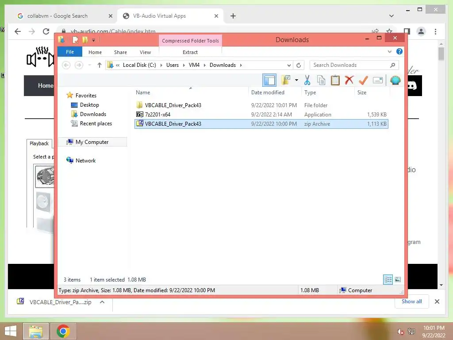The height and width of the screenshot is (340, 453).
Task: Expand the Explorer ribbon chevron
Action: (389, 52)
